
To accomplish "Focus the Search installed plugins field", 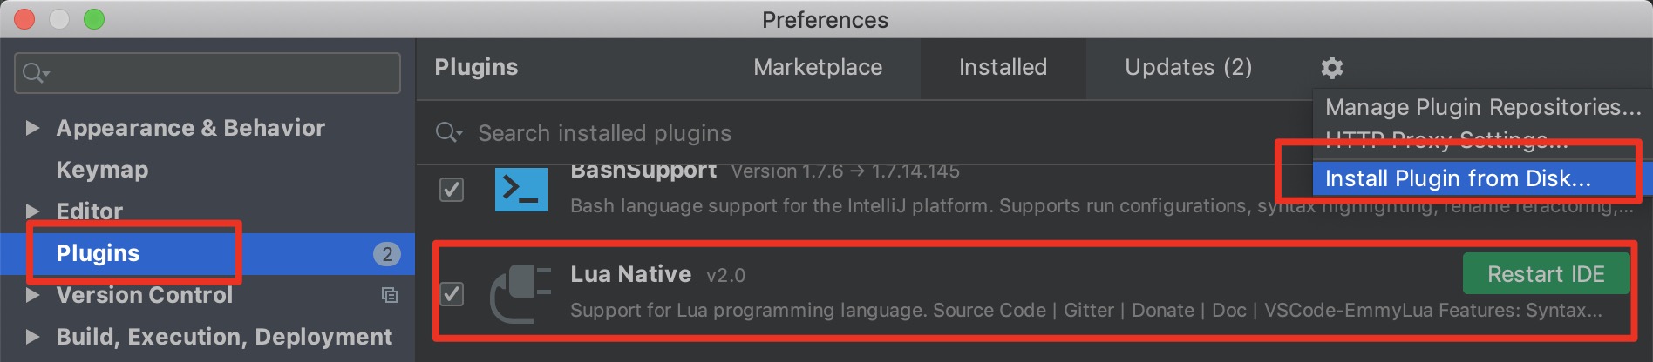I will (x=785, y=133).
